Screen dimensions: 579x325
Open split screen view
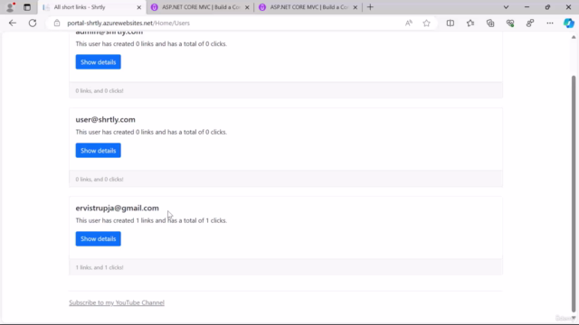tap(451, 23)
